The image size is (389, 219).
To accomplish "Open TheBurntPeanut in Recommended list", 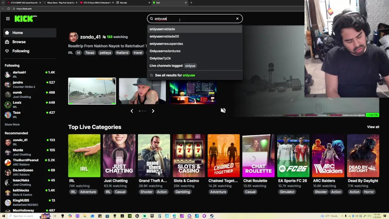I will tap(30, 162).
